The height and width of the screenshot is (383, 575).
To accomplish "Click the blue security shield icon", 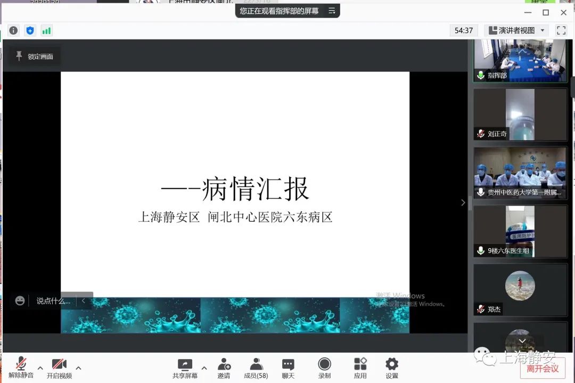I will [30, 30].
